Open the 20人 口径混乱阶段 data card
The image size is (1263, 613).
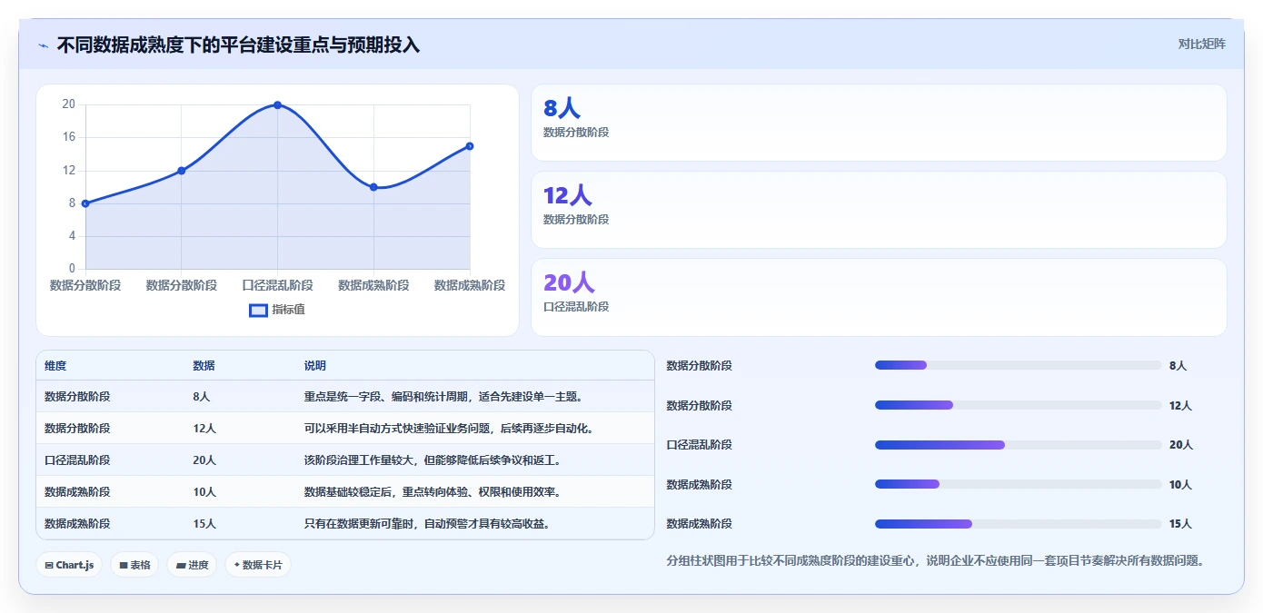pos(879,297)
